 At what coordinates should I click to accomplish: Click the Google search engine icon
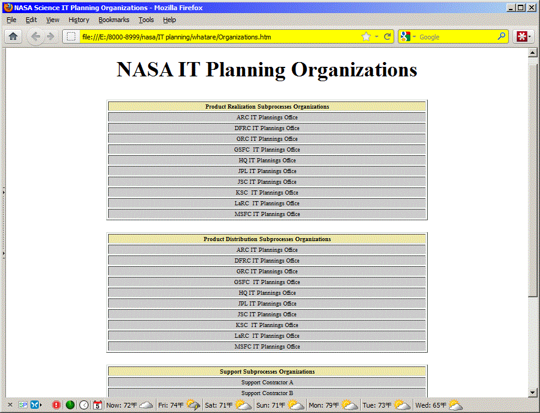coord(406,36)
